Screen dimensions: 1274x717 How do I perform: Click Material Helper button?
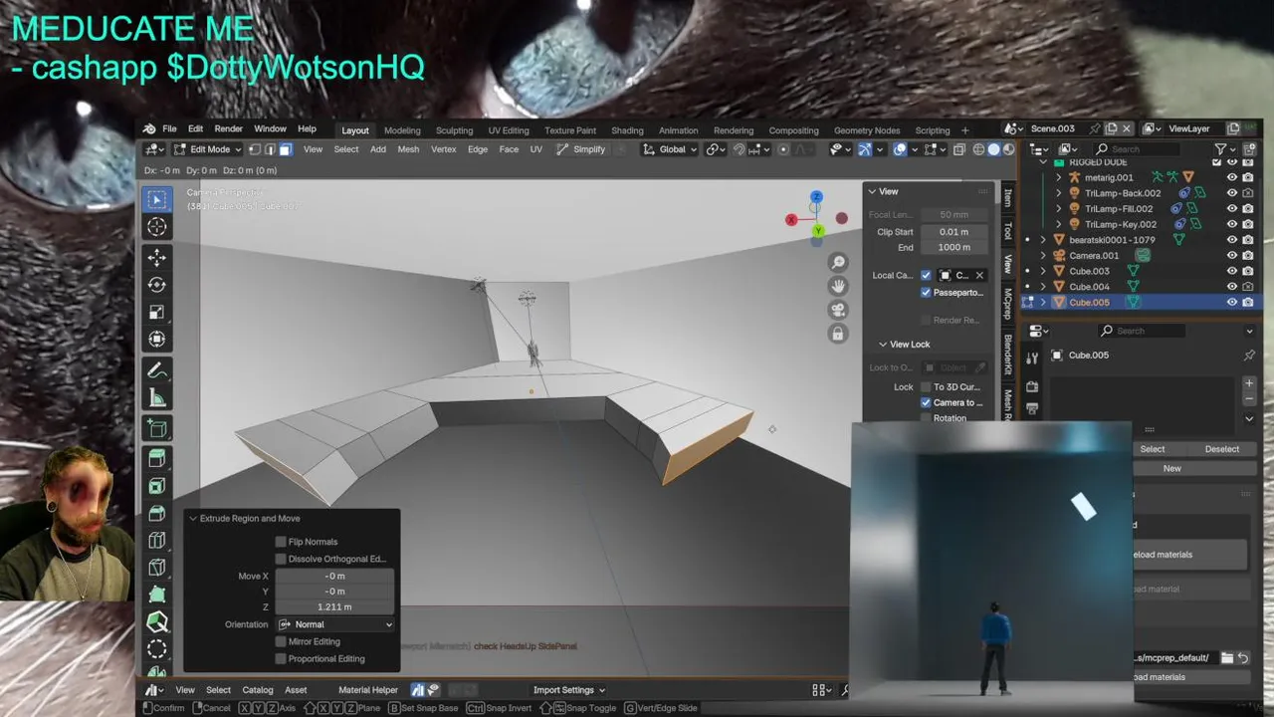click(x=367, y=690)
